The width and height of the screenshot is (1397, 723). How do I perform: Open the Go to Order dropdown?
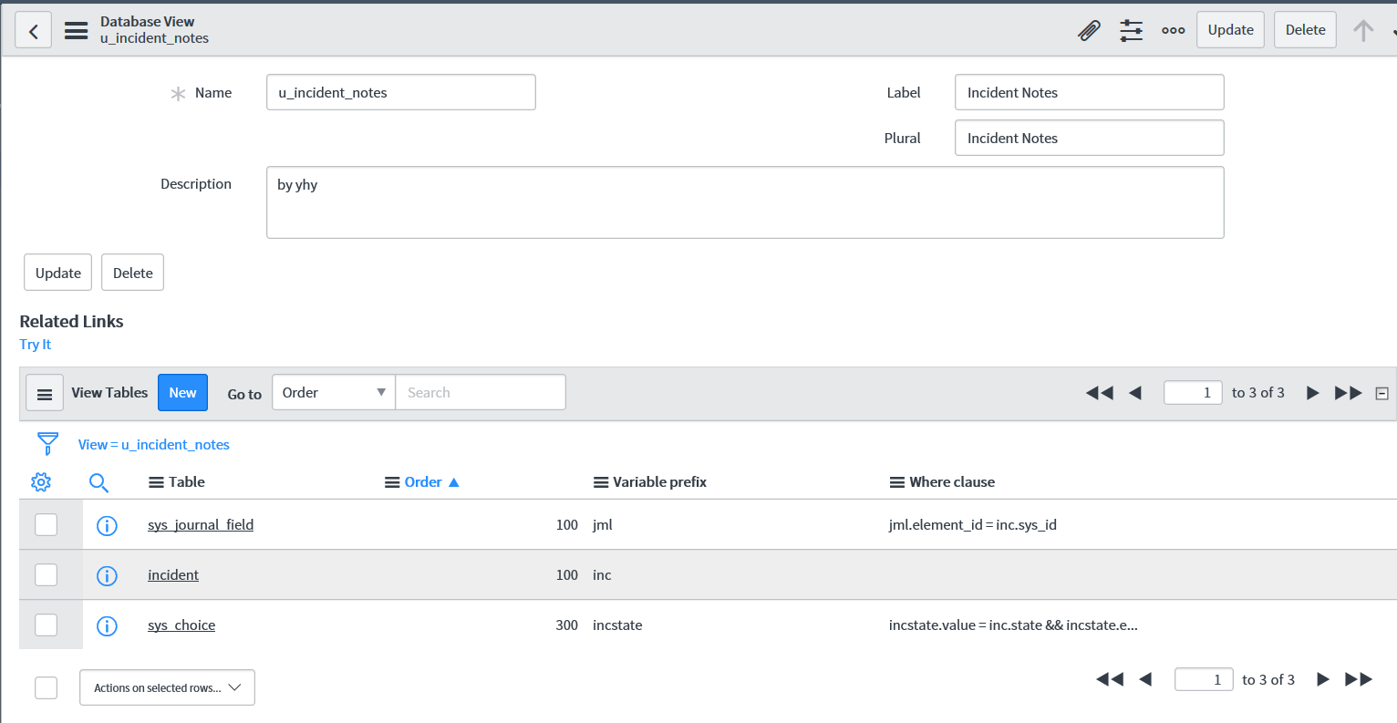333,392
